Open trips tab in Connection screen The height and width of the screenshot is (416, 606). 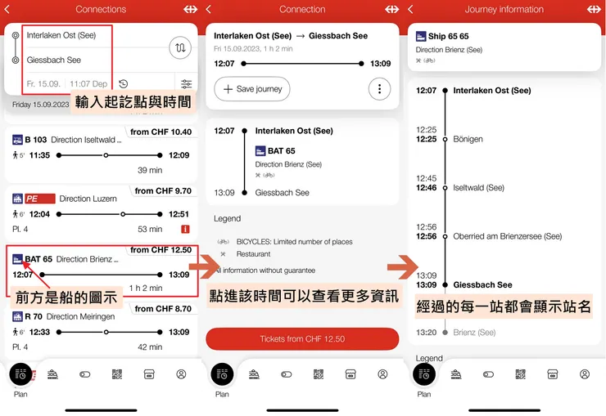(x=254, y=374)
